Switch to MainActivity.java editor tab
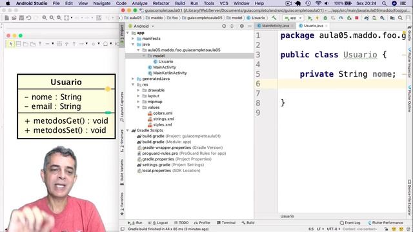 276,26
